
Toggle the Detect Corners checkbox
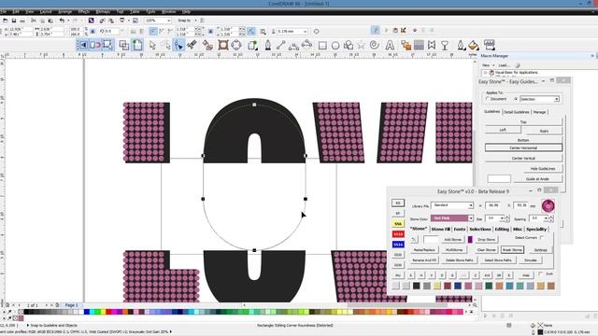pos(542,238)
